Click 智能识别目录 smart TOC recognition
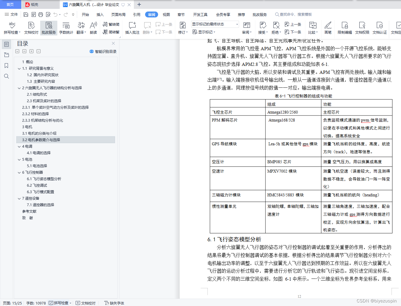This screenshot has width=401, height=306. [x=103, y=51]
